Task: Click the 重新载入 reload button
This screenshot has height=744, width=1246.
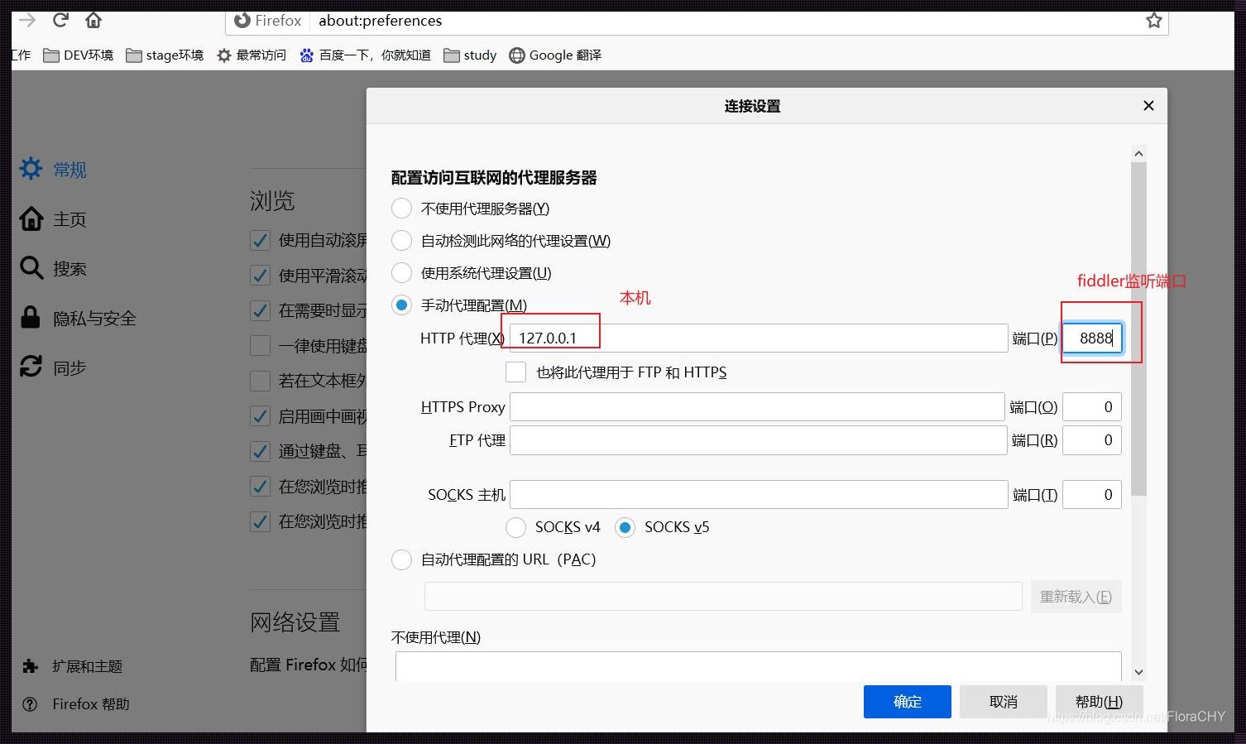Action: pyautogui.click(x=1076, y=597)
